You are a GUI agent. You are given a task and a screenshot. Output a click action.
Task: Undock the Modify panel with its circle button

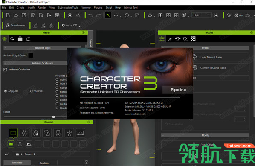coord(252,32)
